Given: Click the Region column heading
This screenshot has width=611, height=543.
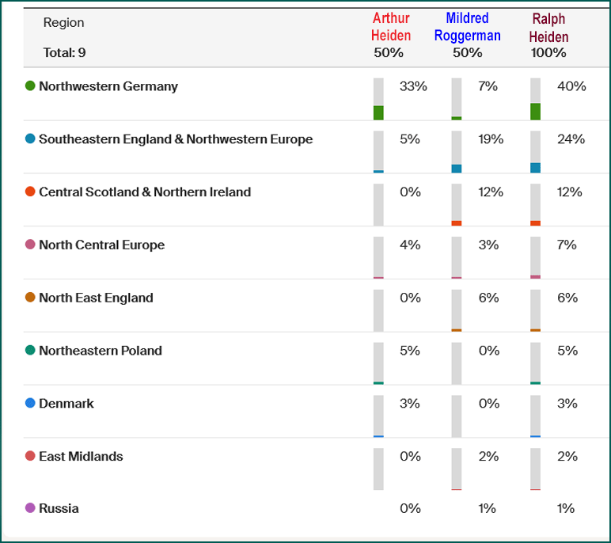Looking at the screenshot, I should [63, 23].
